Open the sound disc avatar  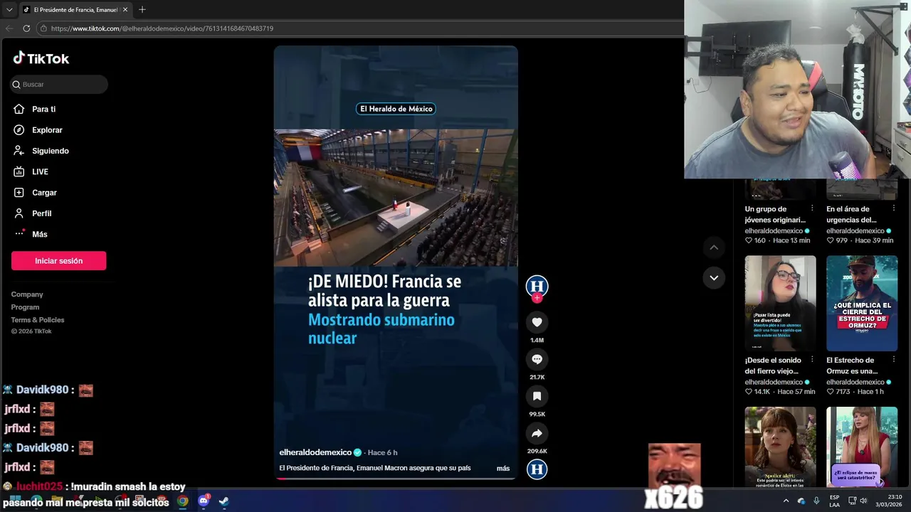click(x=537, y=469)
